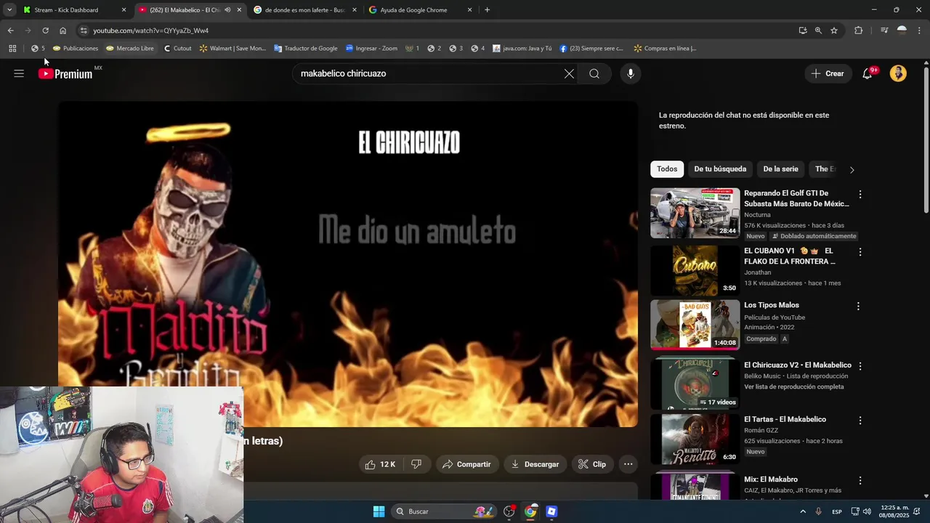Open options for Los Tipos Malos
The width and height of the screenshot is (930, 523).
[x=858, y=307]
